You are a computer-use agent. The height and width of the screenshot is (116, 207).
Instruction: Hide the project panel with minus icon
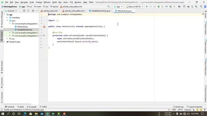pyautogui.click(x=37, y=11)
